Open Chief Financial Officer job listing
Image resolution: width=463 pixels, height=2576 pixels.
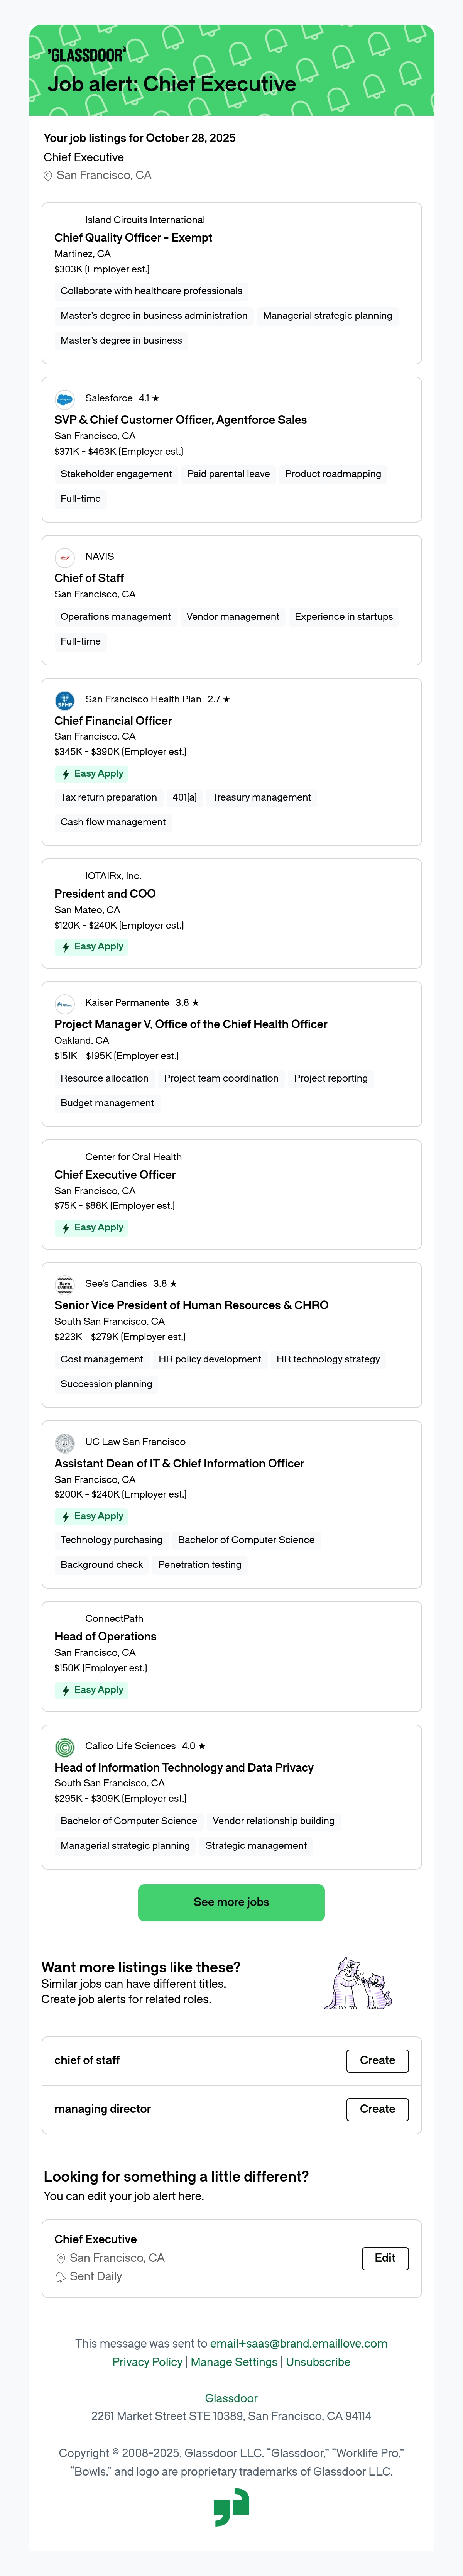point(113,721)
